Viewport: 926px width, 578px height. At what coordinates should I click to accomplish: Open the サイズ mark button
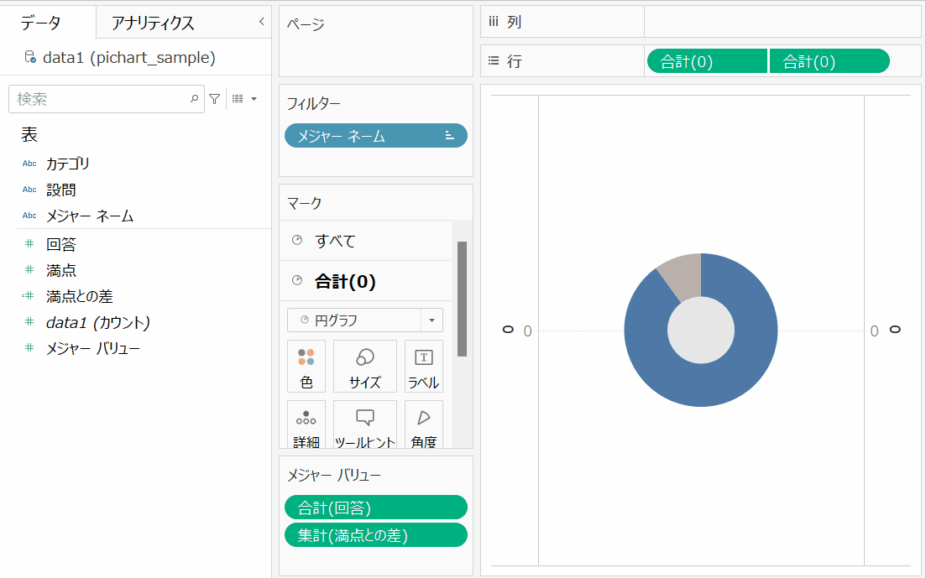365,366
